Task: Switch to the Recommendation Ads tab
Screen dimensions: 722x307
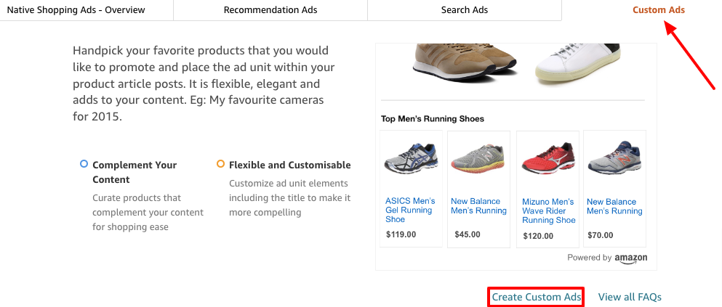Action: coord(270,10)
